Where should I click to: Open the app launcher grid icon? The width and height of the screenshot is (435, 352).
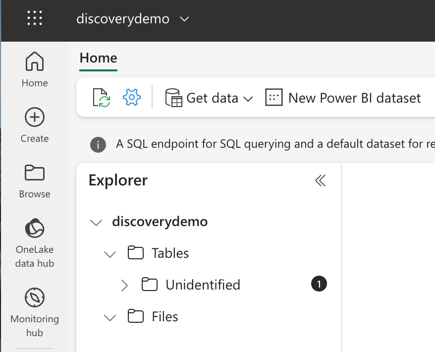35,19
